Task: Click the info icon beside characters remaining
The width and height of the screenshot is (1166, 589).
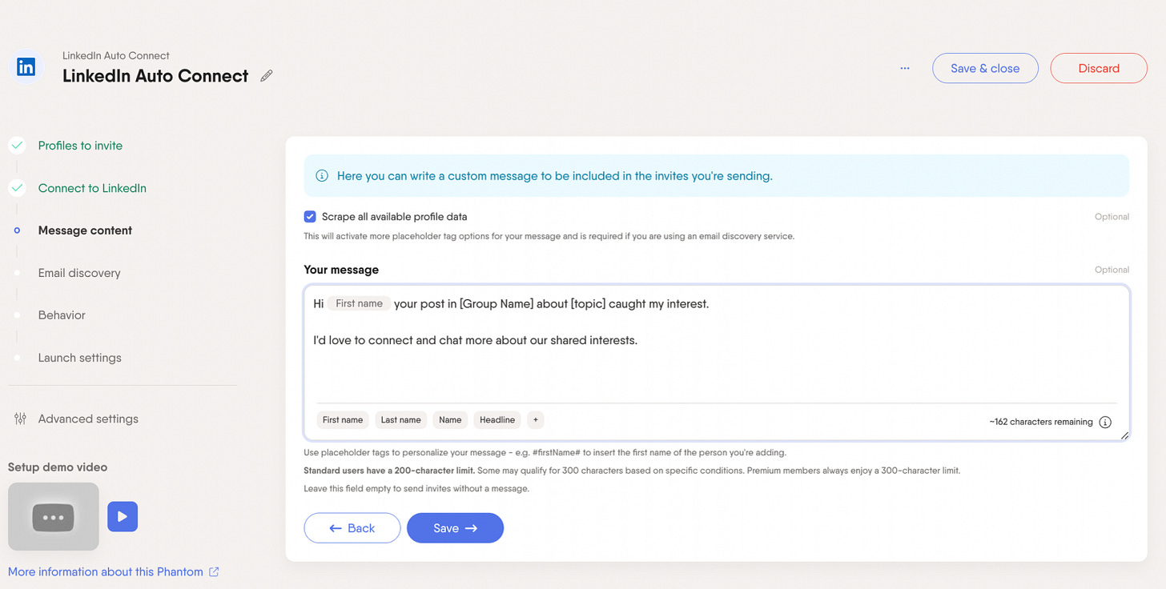Action: pos(1105,422)
